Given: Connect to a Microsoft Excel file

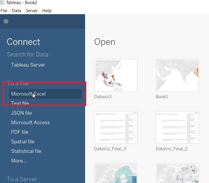Looking at the screenshot, I should coord(28,94).
